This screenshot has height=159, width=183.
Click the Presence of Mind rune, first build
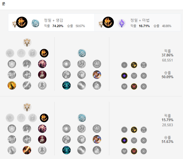tap(42, 64)
